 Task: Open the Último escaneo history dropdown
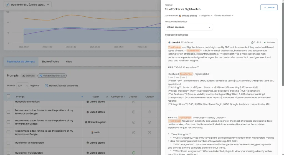189,27
